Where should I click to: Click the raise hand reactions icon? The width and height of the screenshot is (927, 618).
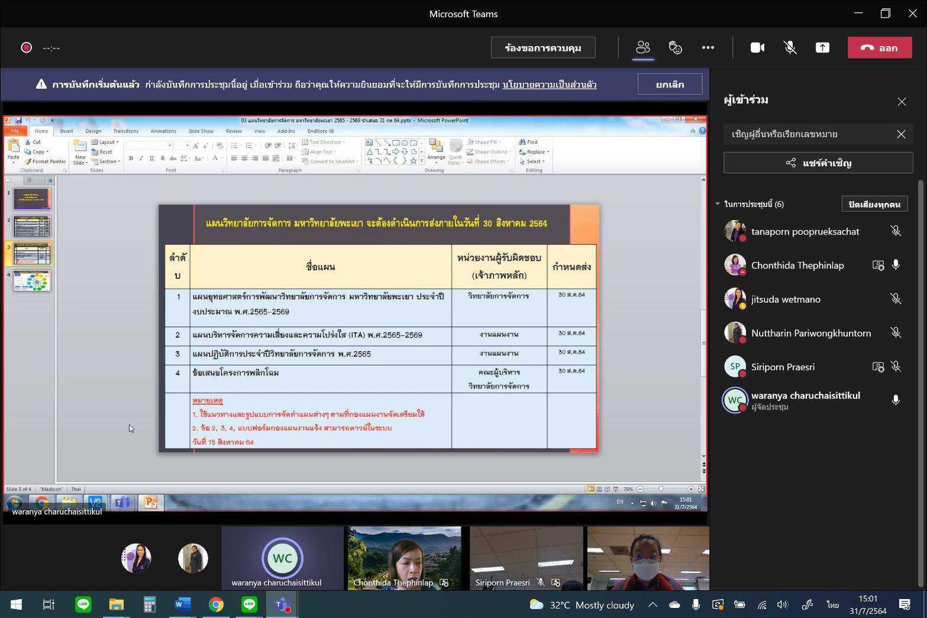(x=675, y=48)
